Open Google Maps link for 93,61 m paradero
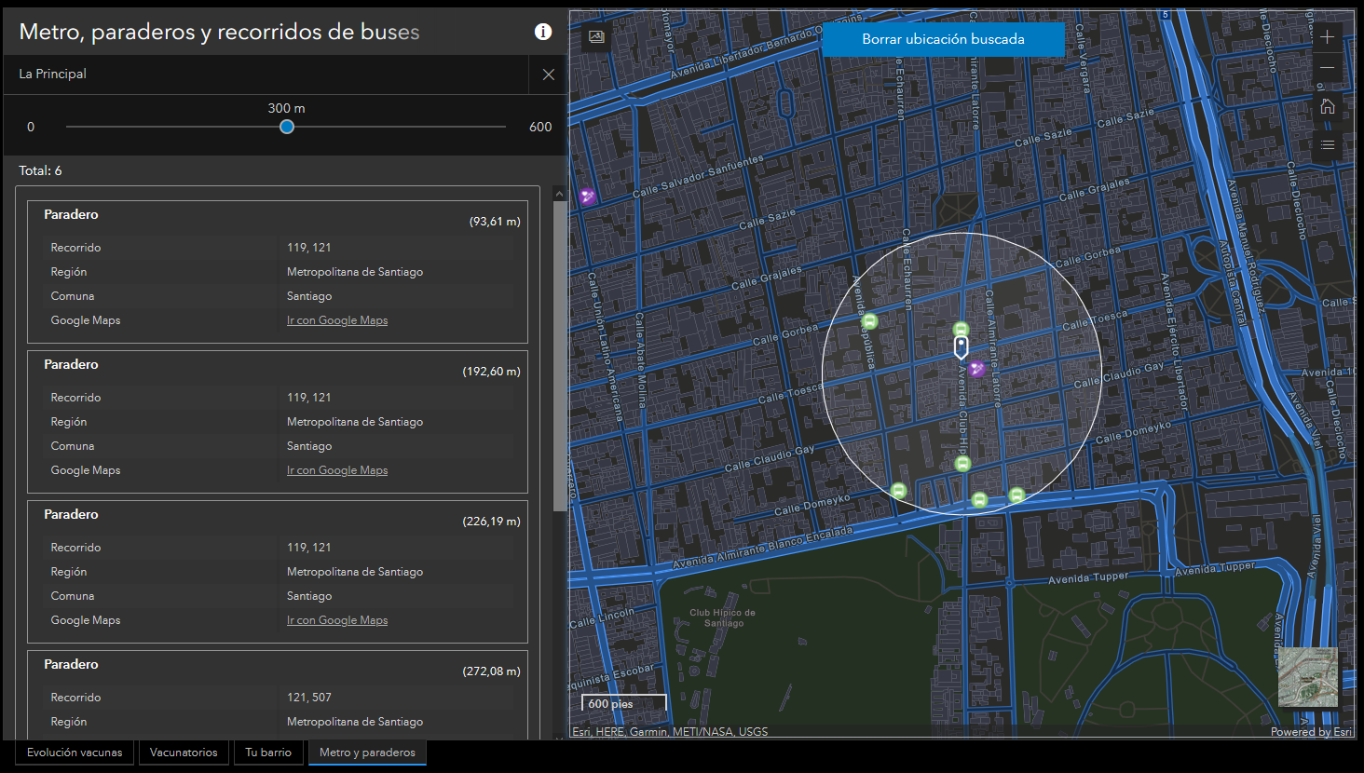 pos(337,320)
